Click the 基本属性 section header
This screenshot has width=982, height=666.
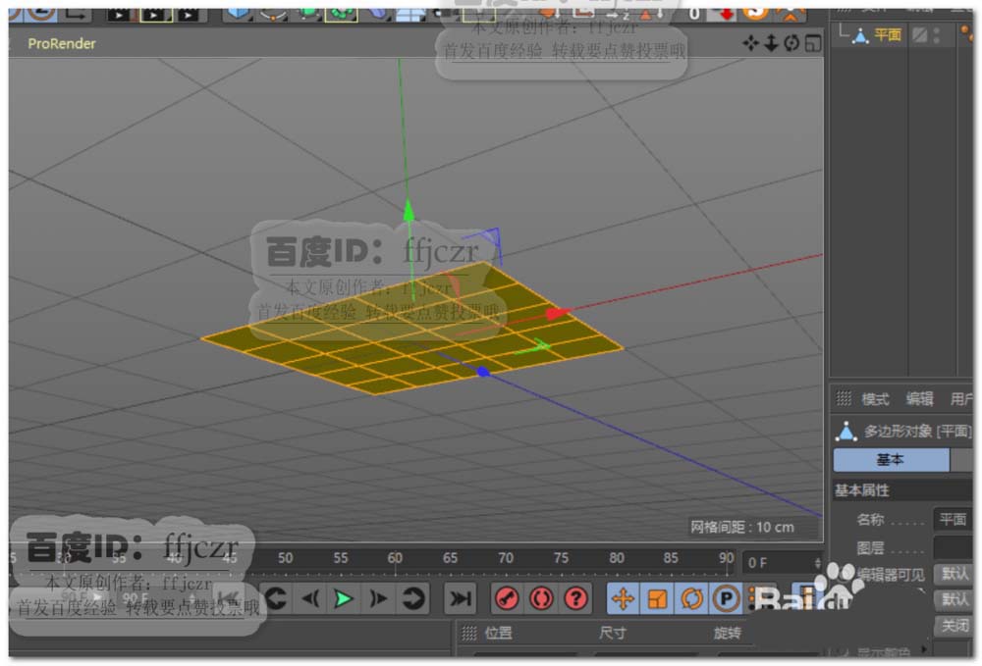[x=862, y=490]
